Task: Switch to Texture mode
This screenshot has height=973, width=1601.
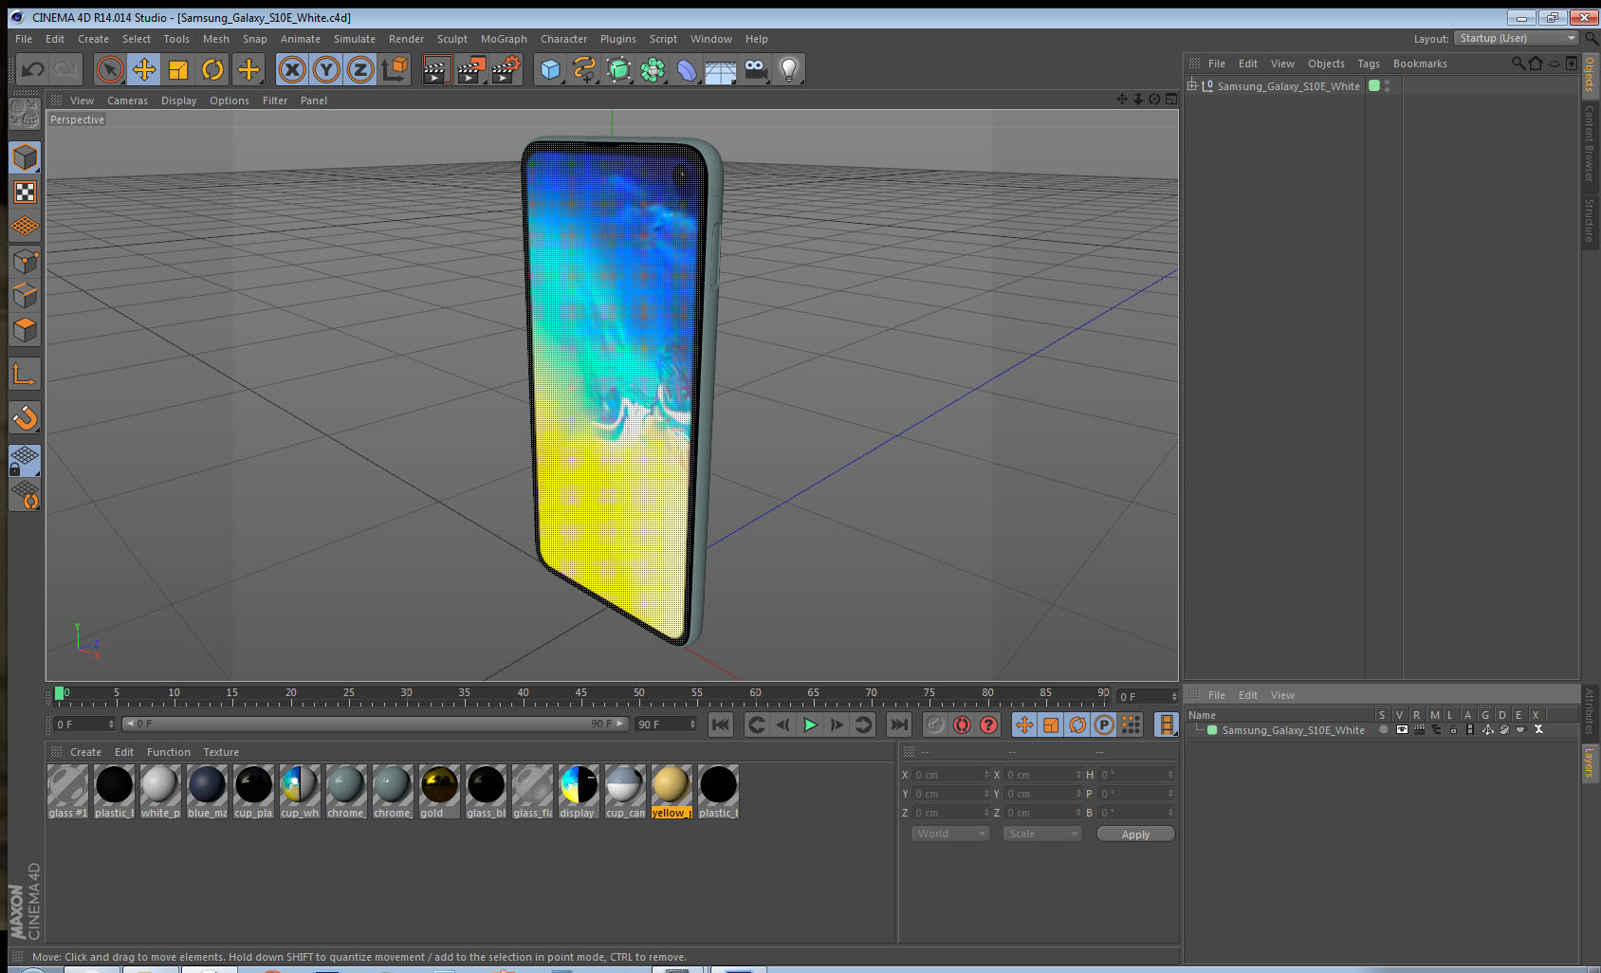Action: (x=26, y=193)
